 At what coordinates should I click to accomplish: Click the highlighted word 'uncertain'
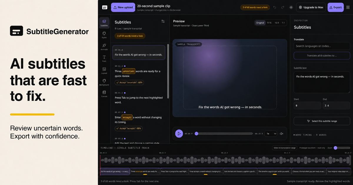click(129, 71)
